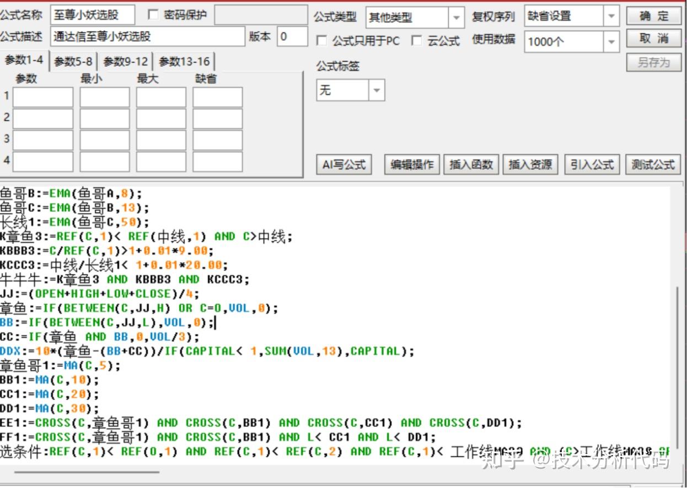Click the 测试公式 button
Viewport: 687px width, 488px height.
click(653, 164)
